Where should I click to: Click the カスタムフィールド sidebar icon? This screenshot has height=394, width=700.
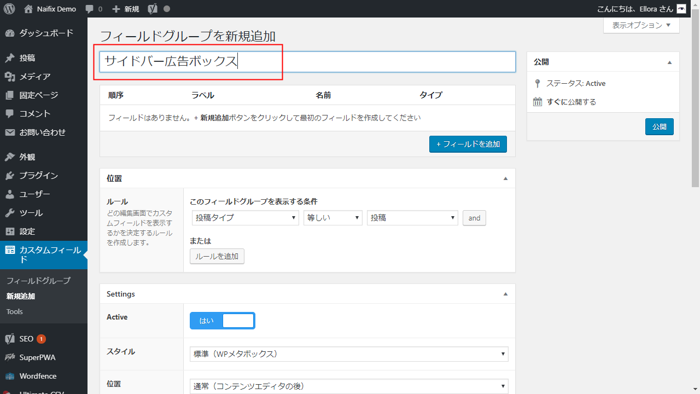pos(10,250)
